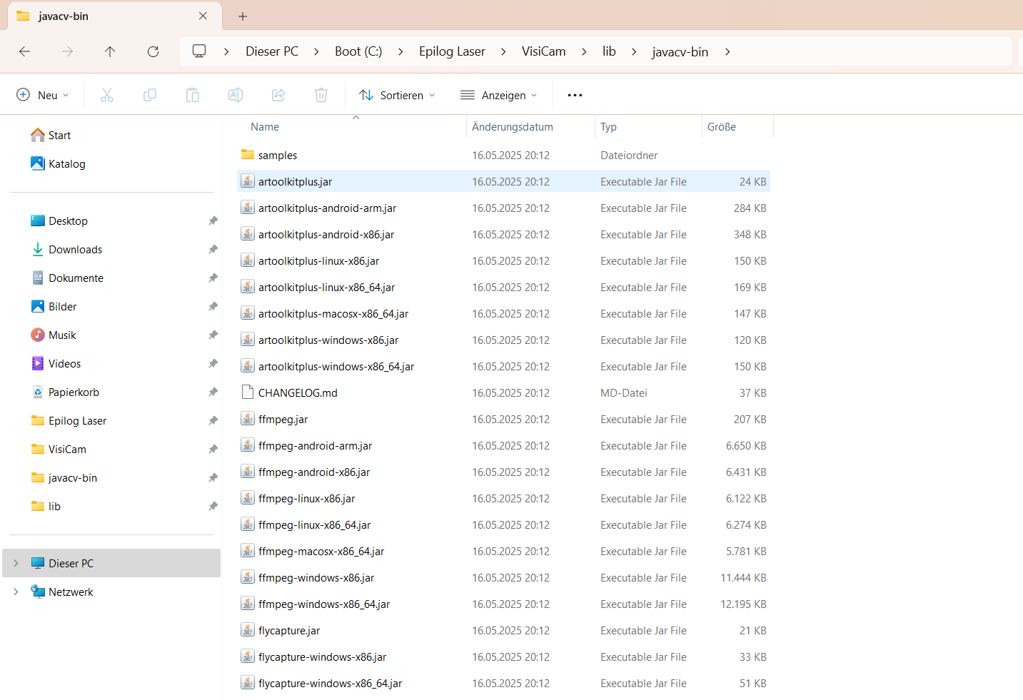Screen dimensions: 1023x700
Task: Open the Sortieren dropdown
Action: point(397,95)
